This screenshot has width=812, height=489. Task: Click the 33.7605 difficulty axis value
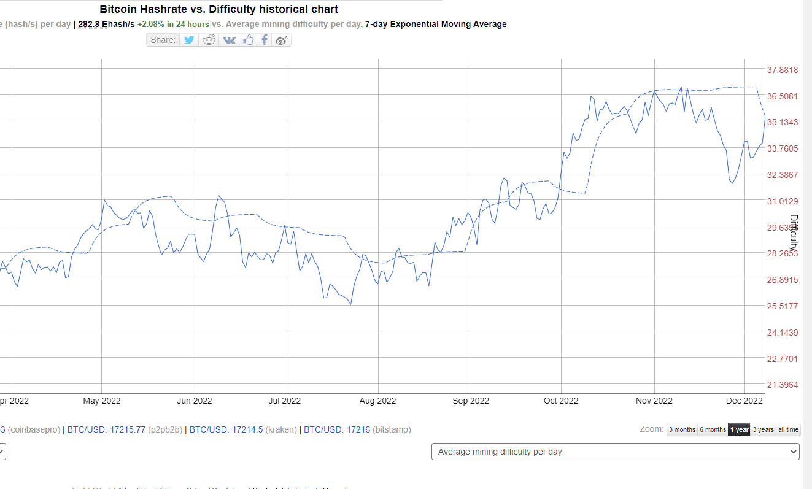click(x=783, y=148)
